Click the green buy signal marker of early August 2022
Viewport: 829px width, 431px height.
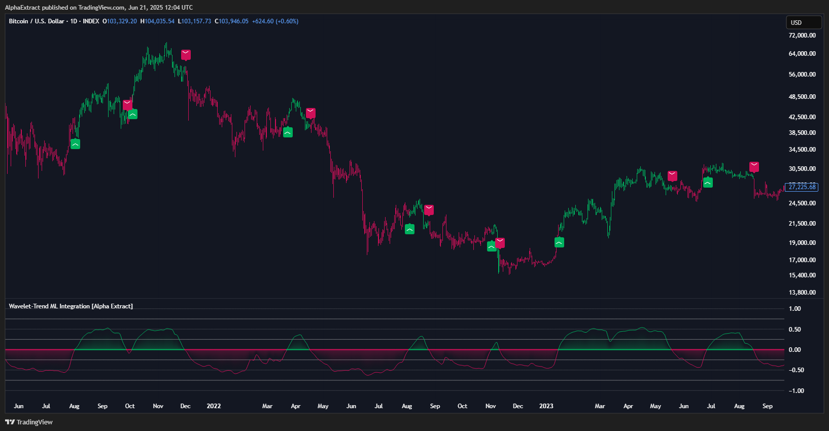pos(409,229)
